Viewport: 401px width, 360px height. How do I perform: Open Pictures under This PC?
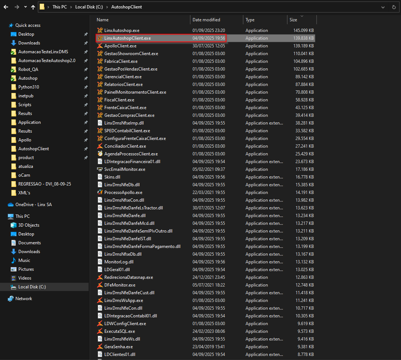click(x=26, y=269)
